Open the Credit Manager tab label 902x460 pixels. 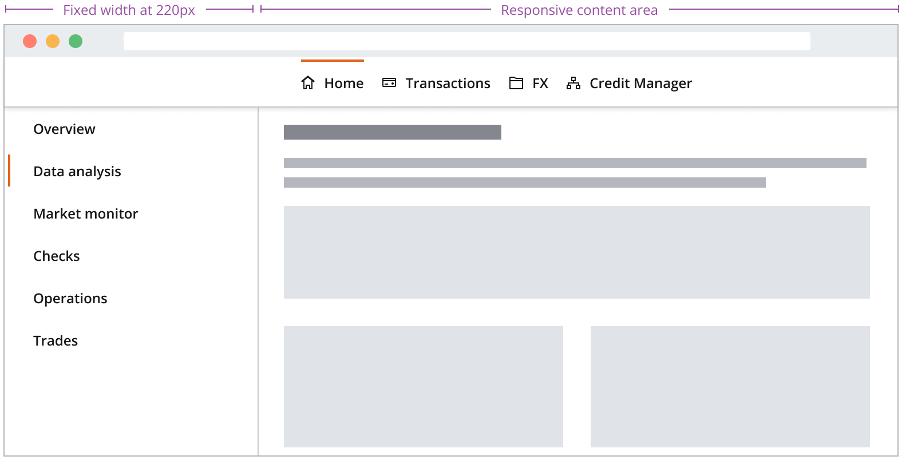point(640,84)
